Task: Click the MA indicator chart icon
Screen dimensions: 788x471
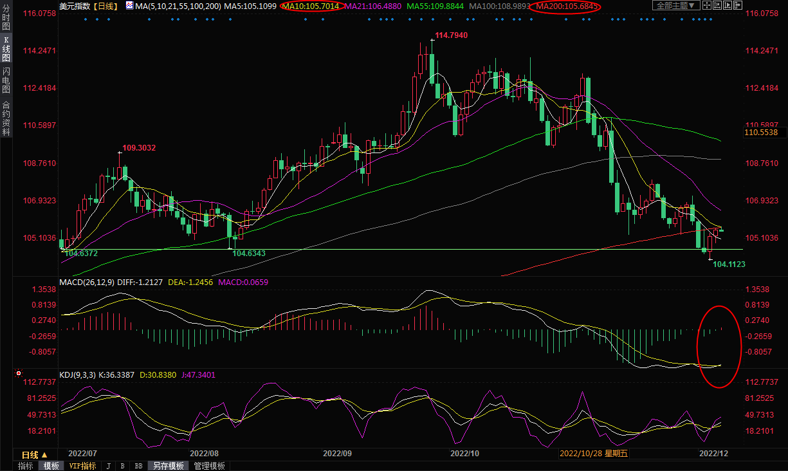Action: click(129, 6)
